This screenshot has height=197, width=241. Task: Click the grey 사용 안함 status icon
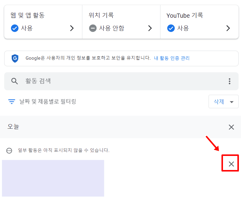click(x=93, y=28)
